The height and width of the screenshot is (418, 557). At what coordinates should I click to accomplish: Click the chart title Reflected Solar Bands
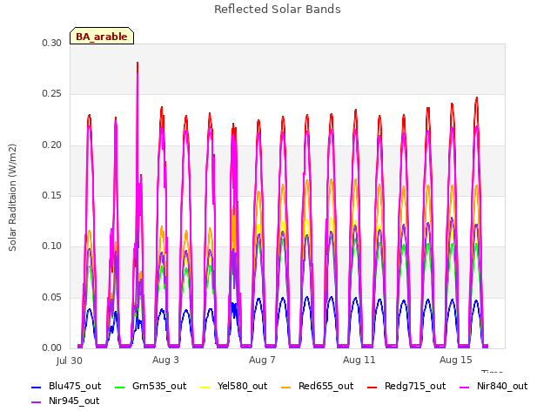tap(278, 10)
